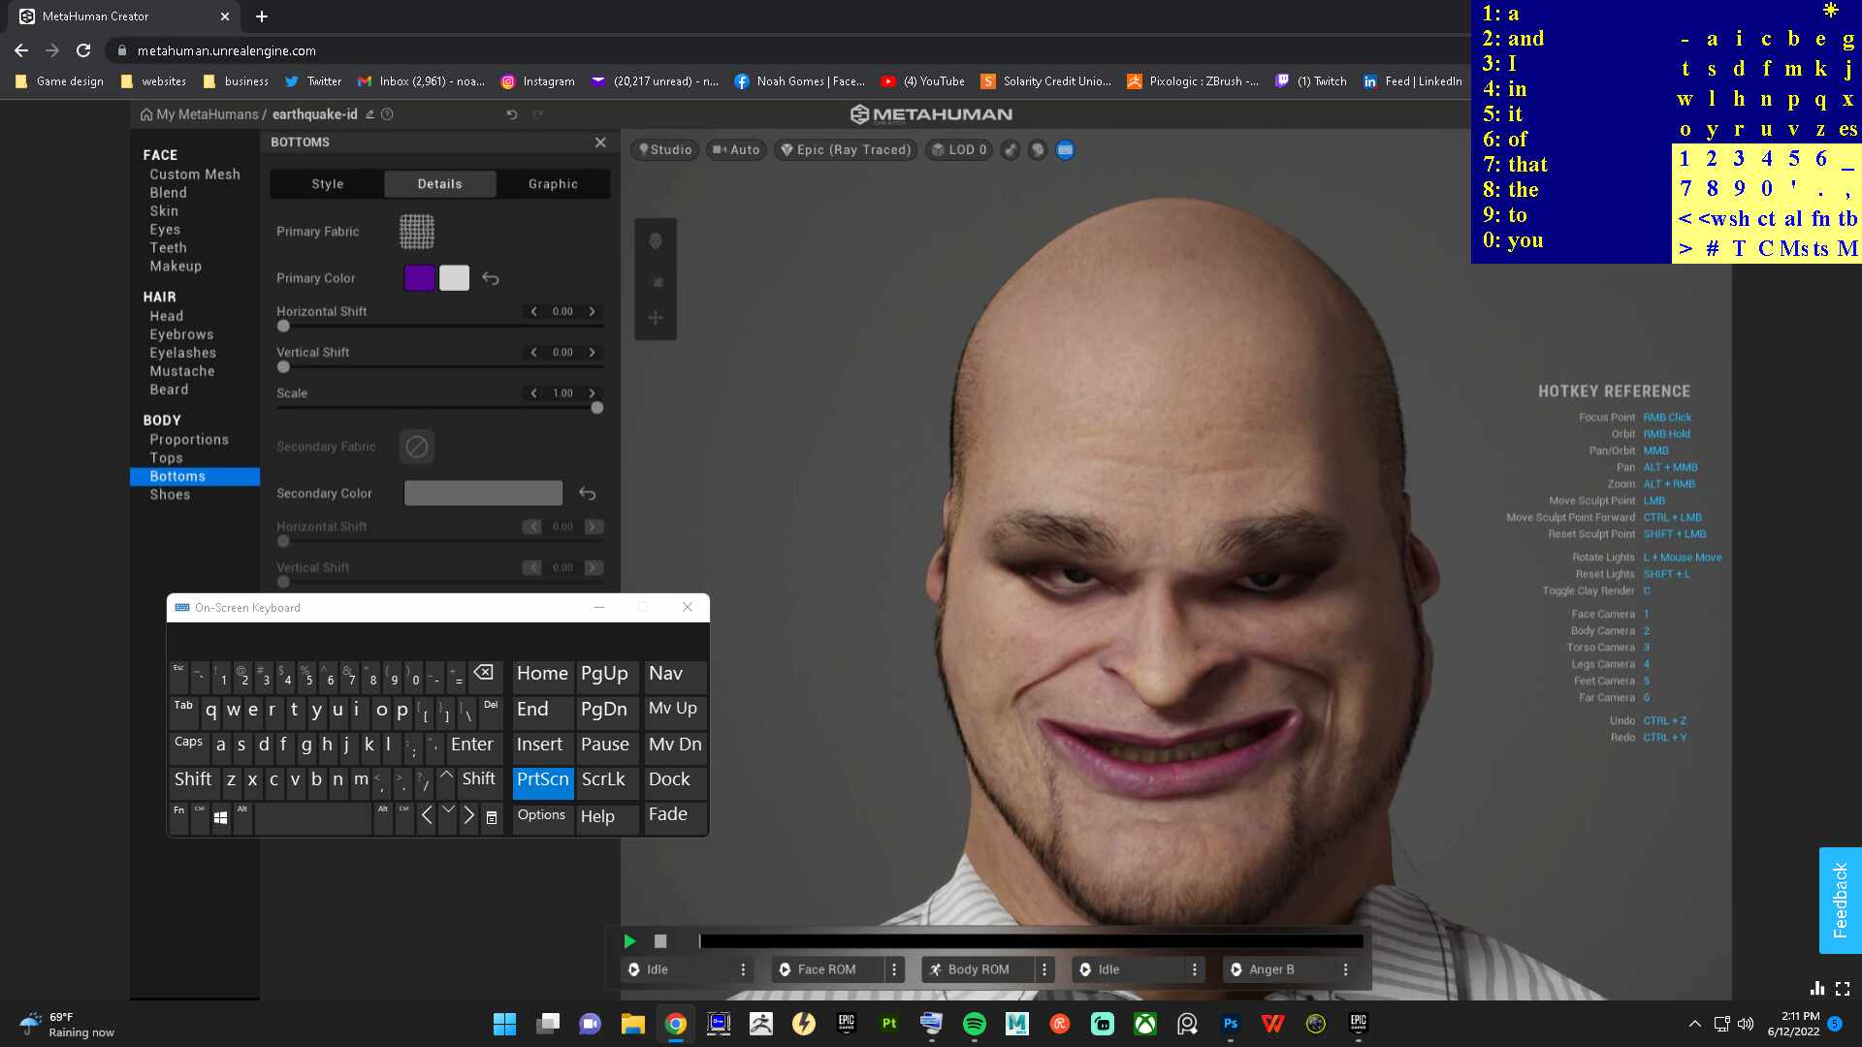
Task: Increase the Scale value with right arrow
Action: pyautogui.click(x=592, y=394)
